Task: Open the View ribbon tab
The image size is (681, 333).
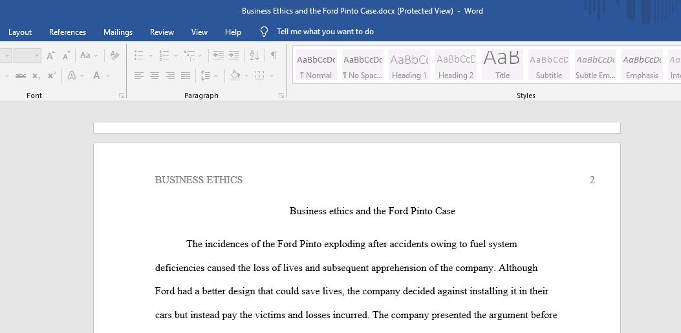Action: [199, 32]
